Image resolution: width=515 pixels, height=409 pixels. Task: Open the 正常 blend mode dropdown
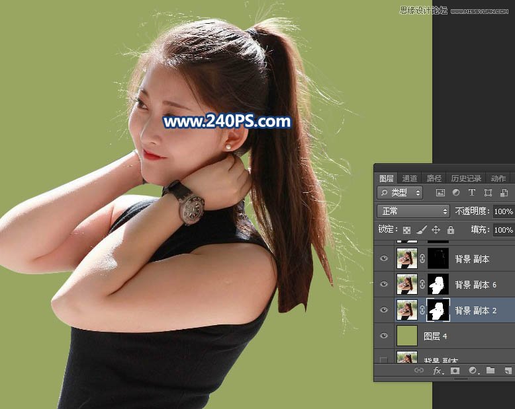[x=413, y=211]
